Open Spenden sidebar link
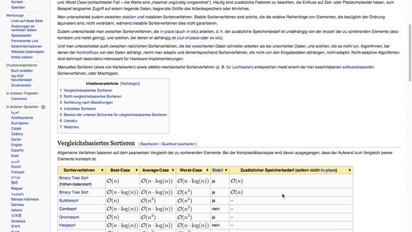This screenshot has height=232, width=412. coord(18,7)
